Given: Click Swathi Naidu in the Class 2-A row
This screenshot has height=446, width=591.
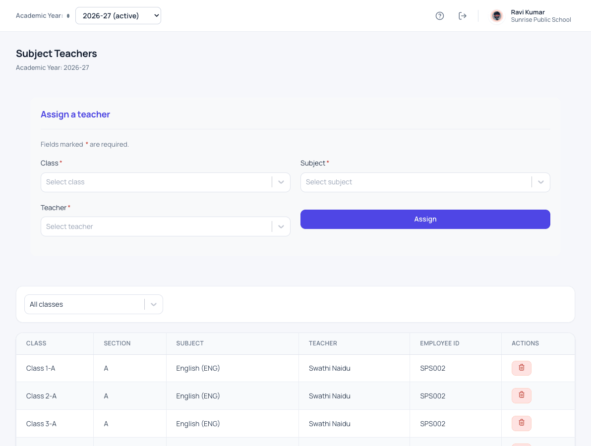Looking at the screenshot, I should [x=329, y=396].
